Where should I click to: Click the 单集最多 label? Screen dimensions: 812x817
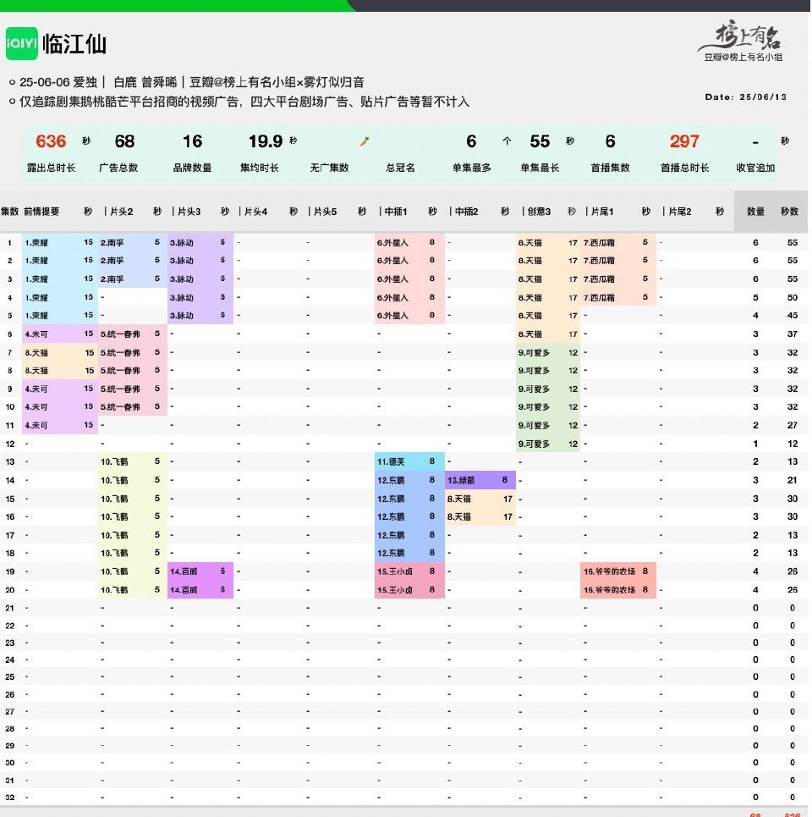tap(472, 168)
